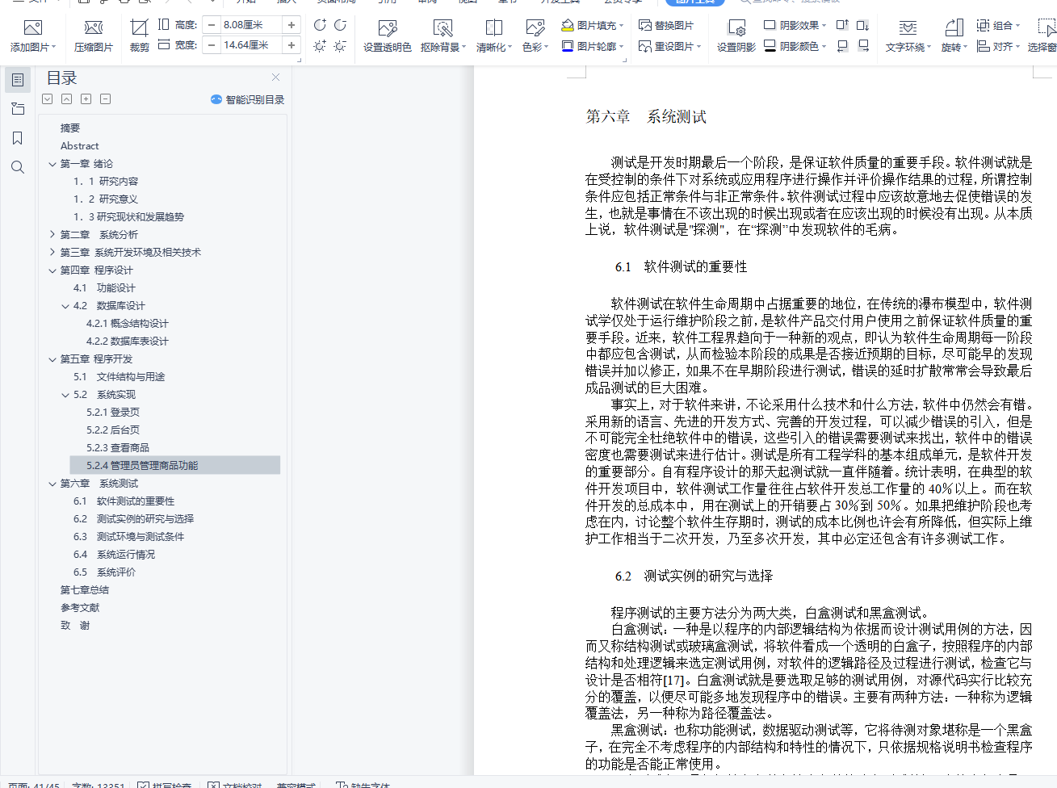Click the height (高度) value field
1057x788 pixels.
(x=251, y=25)
